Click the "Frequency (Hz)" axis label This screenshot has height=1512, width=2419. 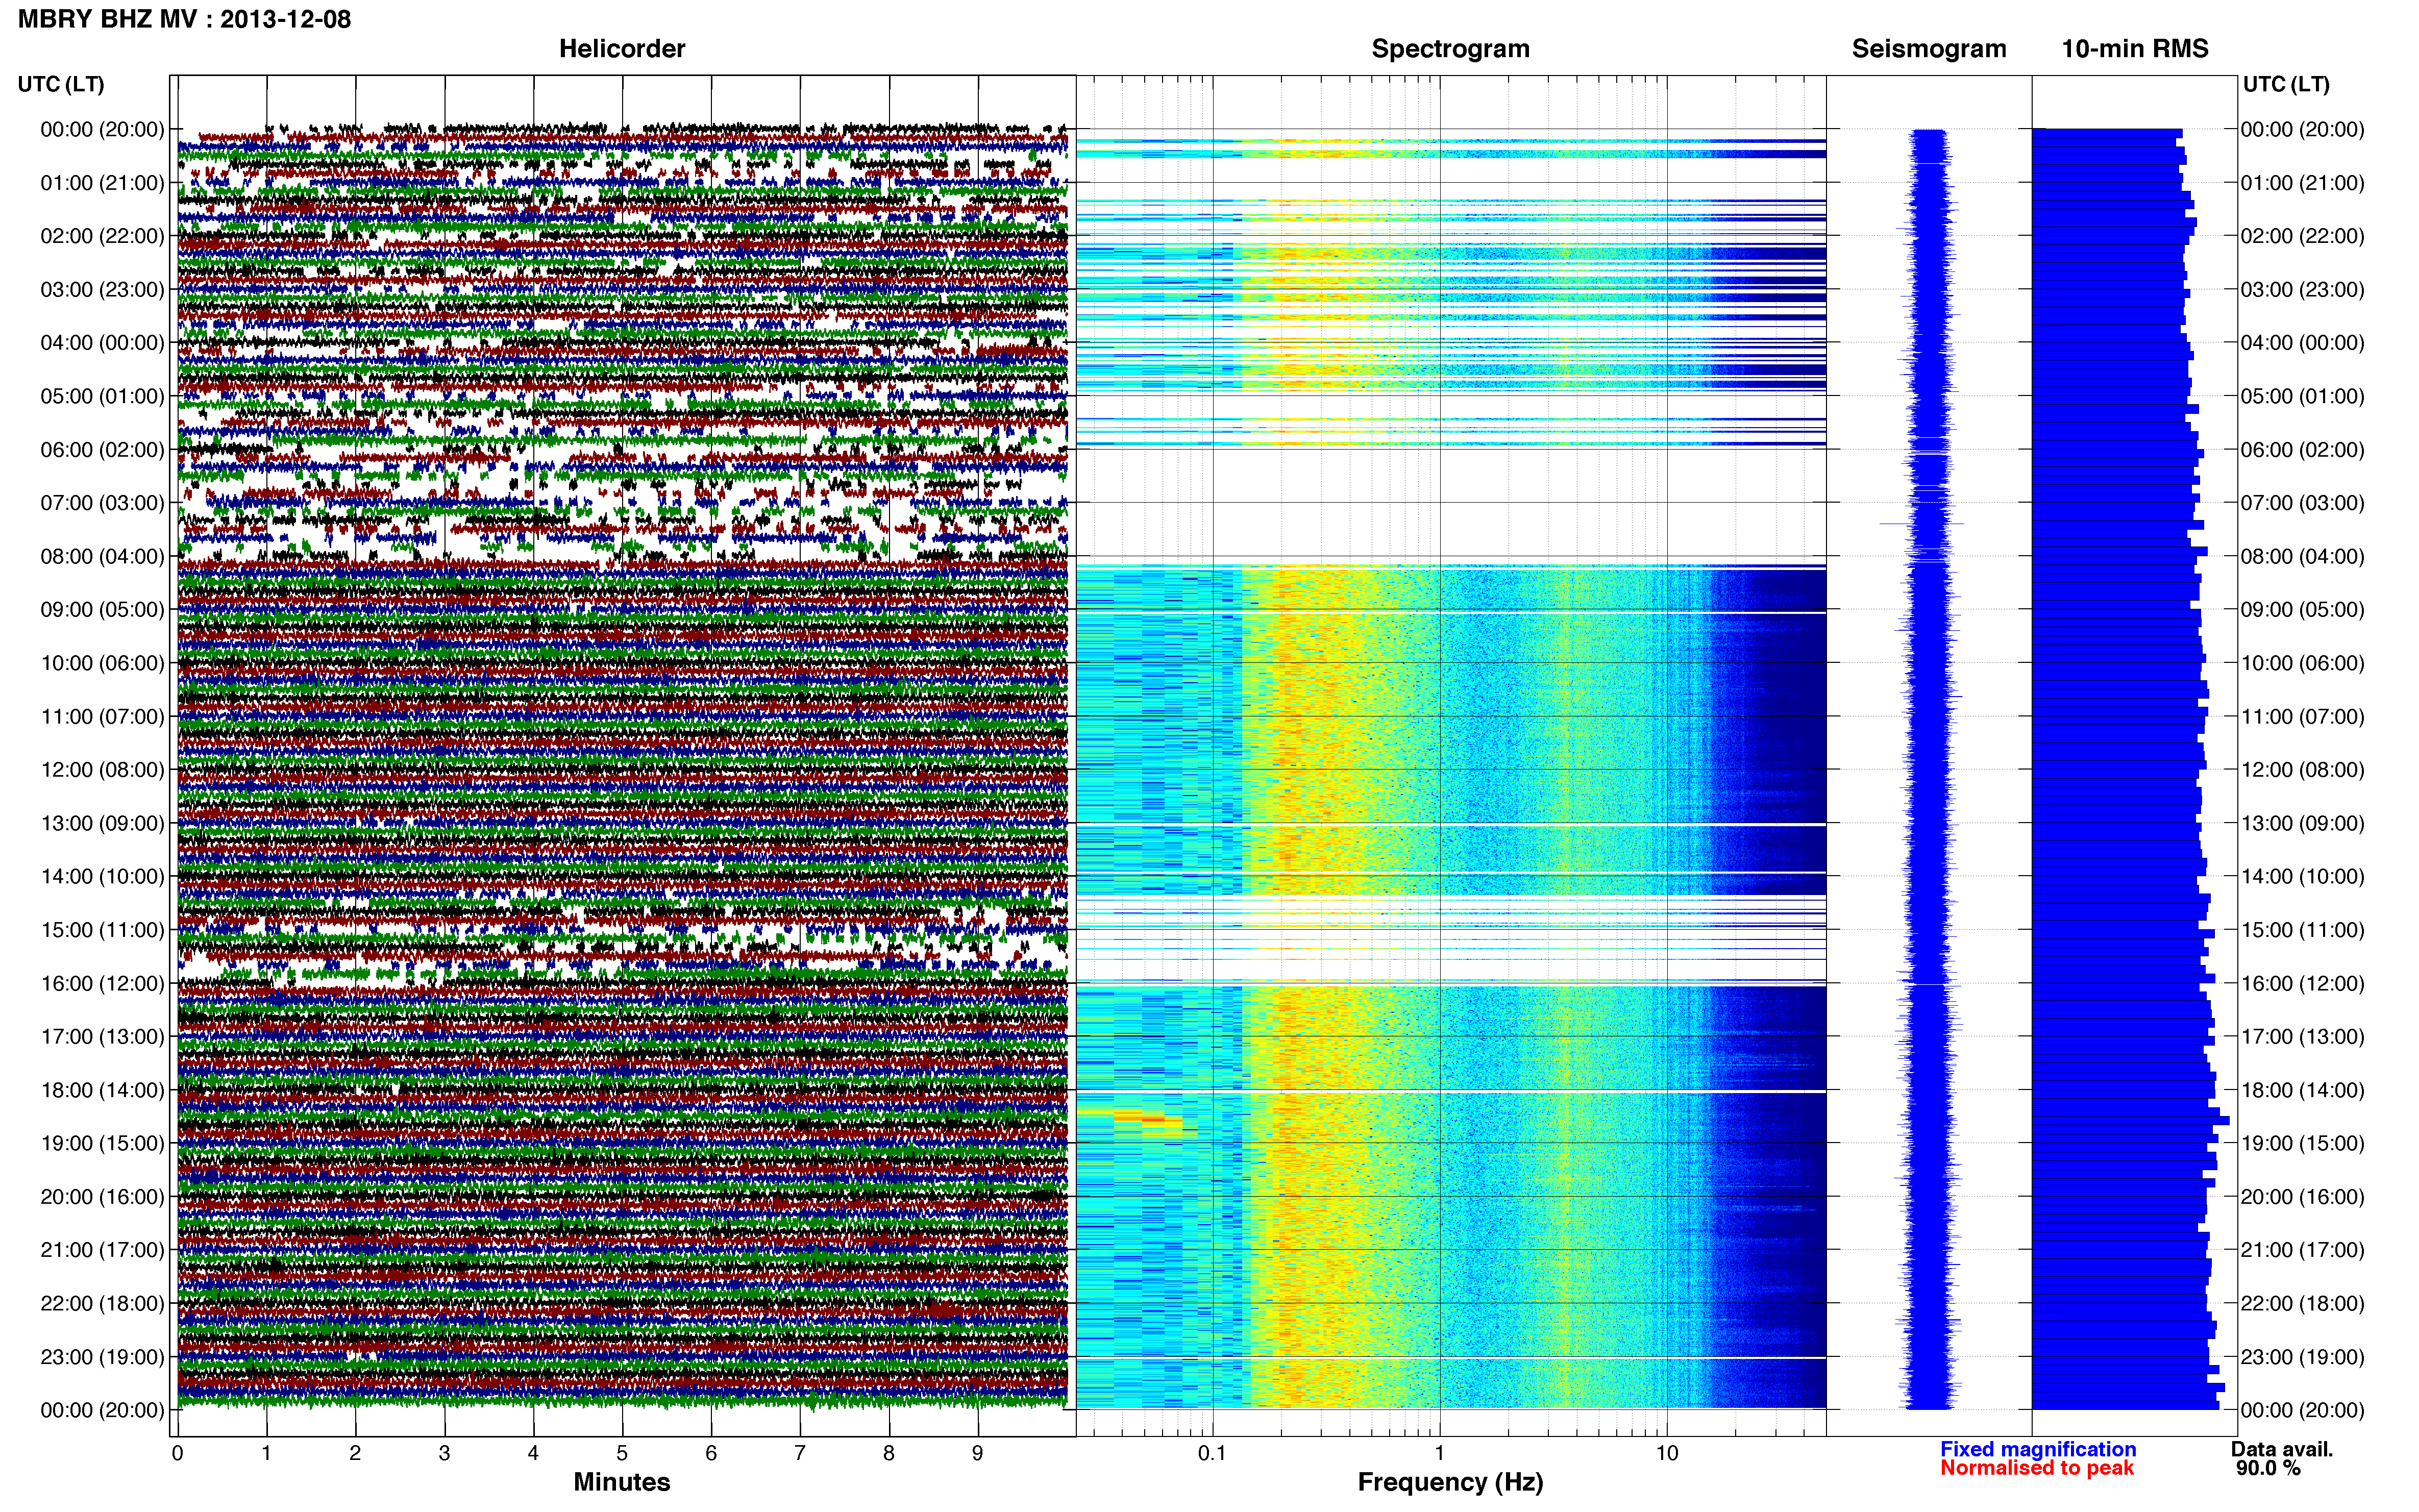point(1450,1482)
